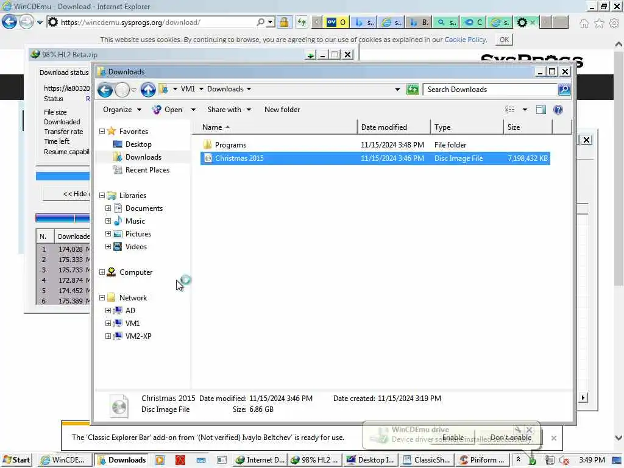Switch to WinCDEmu IE taskbar button
This screenshot has height=468, width=624.
[65, 460]
